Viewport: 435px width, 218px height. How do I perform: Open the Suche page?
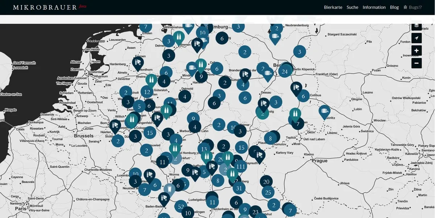pos(352,7)
